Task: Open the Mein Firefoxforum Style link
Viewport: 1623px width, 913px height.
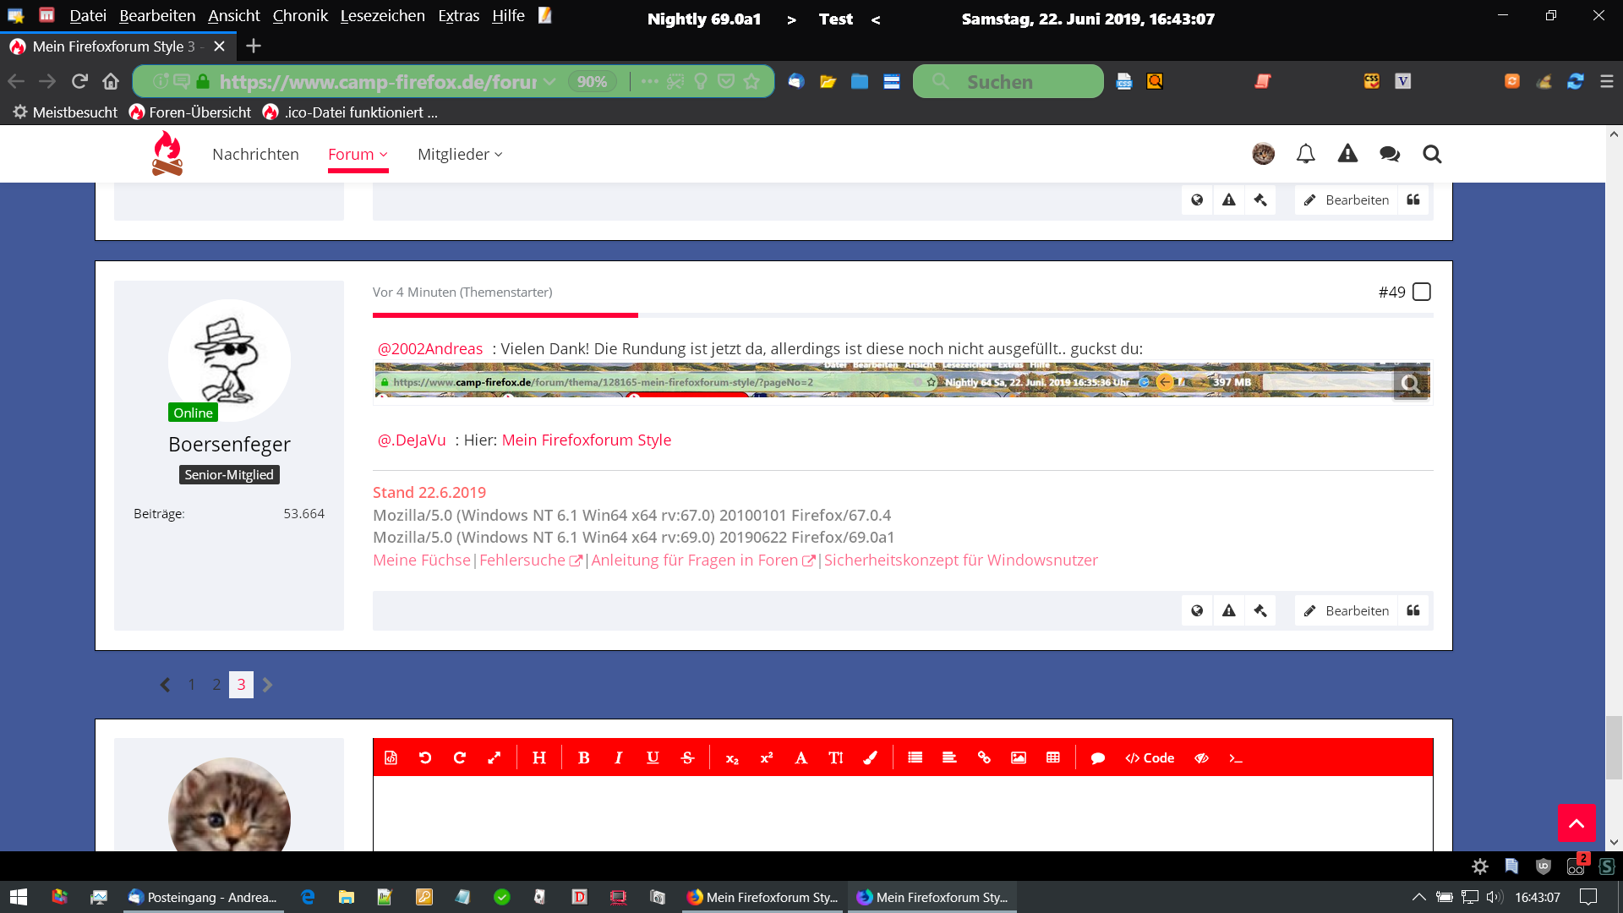Action: 586,440
